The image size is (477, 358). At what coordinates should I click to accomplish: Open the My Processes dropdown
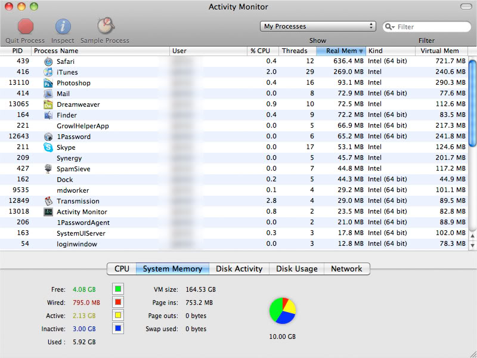pos(318,26)
